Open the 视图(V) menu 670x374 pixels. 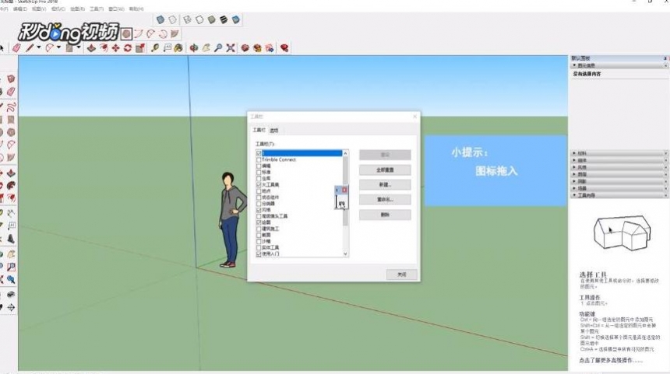(39, 9)
